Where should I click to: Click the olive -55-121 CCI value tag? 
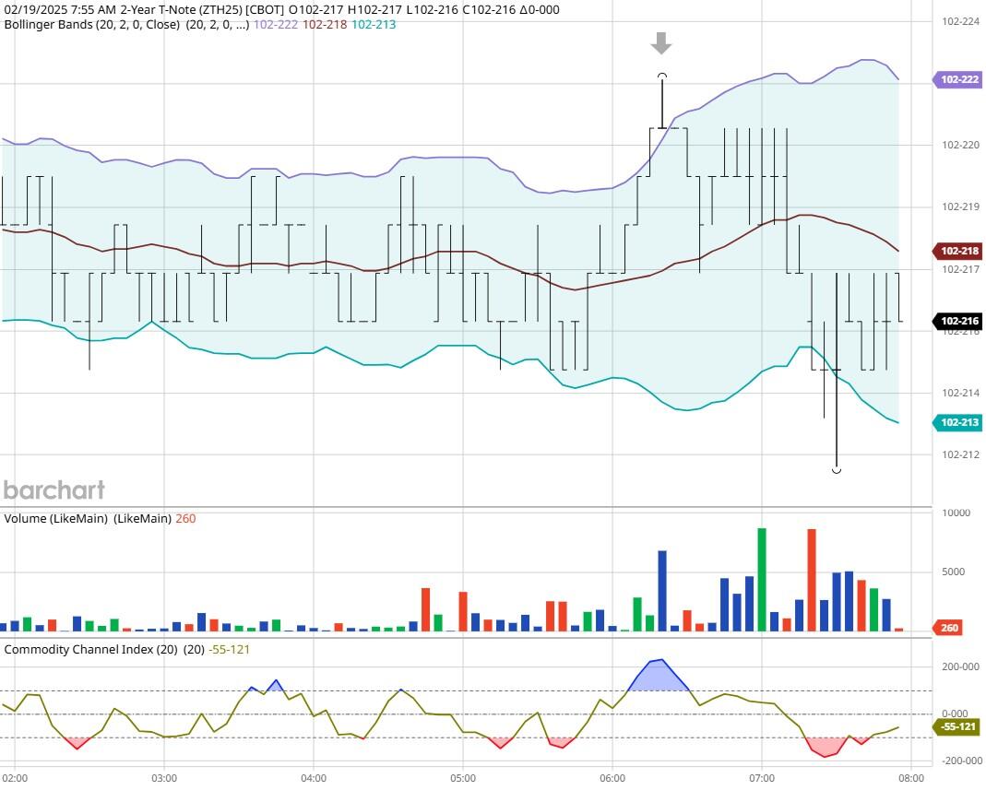(957, 727)
